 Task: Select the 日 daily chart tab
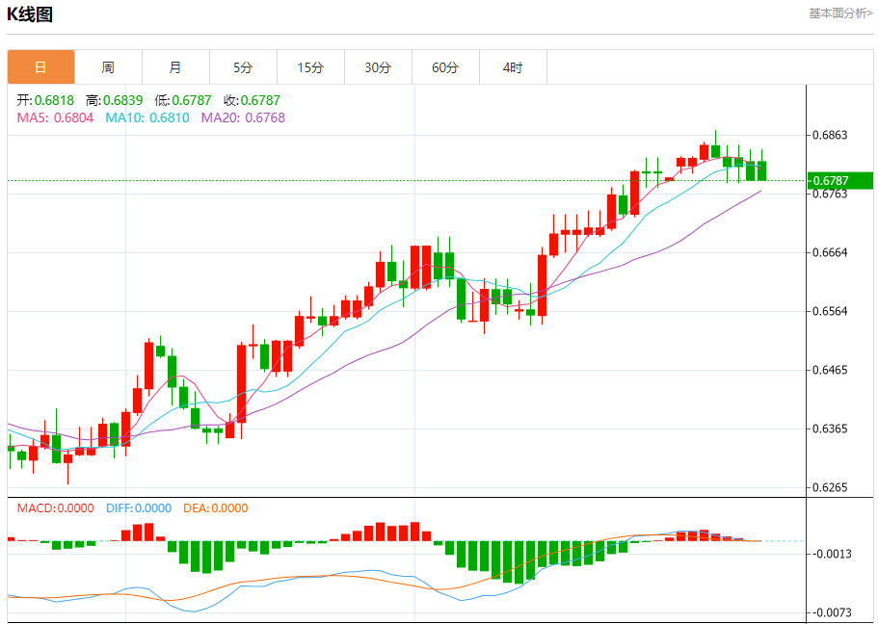tap(40, 67)
